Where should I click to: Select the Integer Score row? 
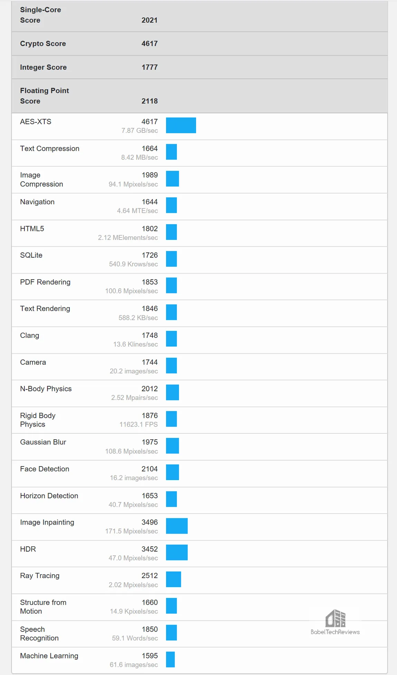coord(200,67)
